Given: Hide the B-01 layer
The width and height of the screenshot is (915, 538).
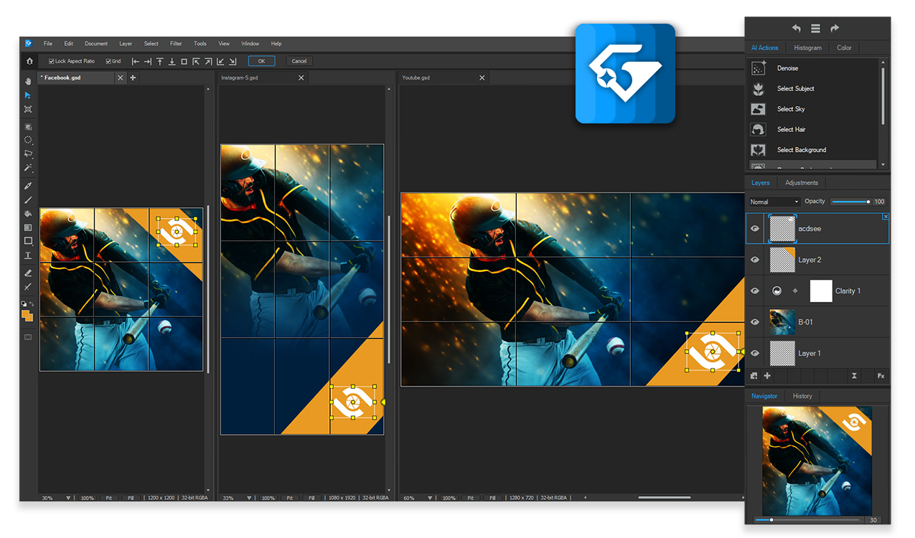Looking at the screenshot, I should [x=755, y=322].
